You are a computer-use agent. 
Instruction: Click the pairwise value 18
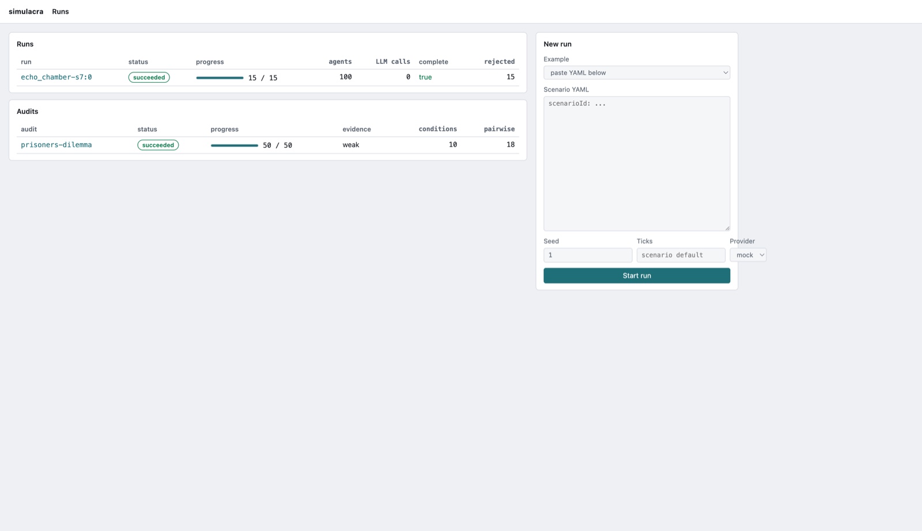pyautogui.click(x=511, y=145)
